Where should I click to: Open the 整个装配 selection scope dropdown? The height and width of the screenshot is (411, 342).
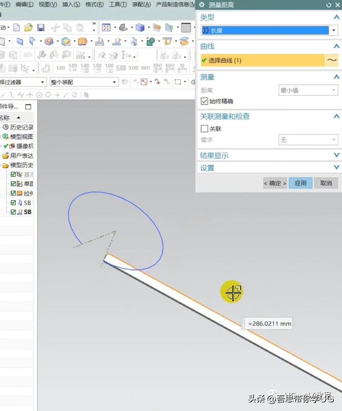[x=84, y=83]
